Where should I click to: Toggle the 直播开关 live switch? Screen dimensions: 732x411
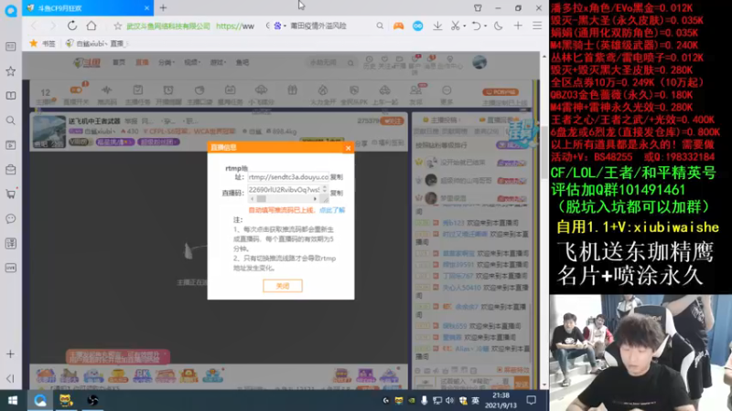click(76, 95)
